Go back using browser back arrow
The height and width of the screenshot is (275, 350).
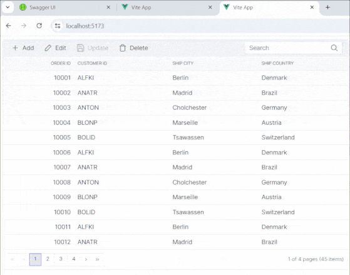9,26
